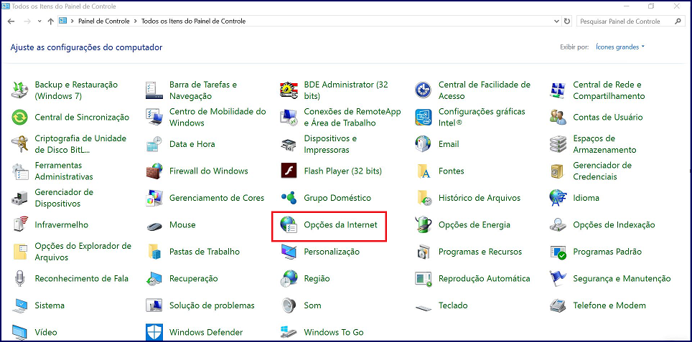The image size is (692, 342).
Task: Click the Windows Defender shield icon
Action: coord(154,332)
